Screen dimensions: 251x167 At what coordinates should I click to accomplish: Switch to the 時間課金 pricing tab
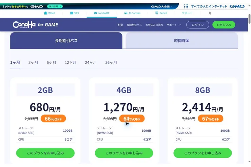182,41
